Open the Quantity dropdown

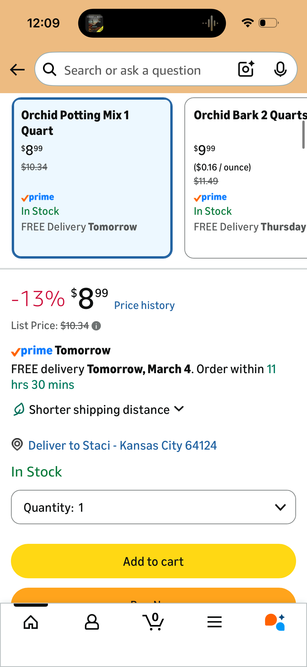153,507
